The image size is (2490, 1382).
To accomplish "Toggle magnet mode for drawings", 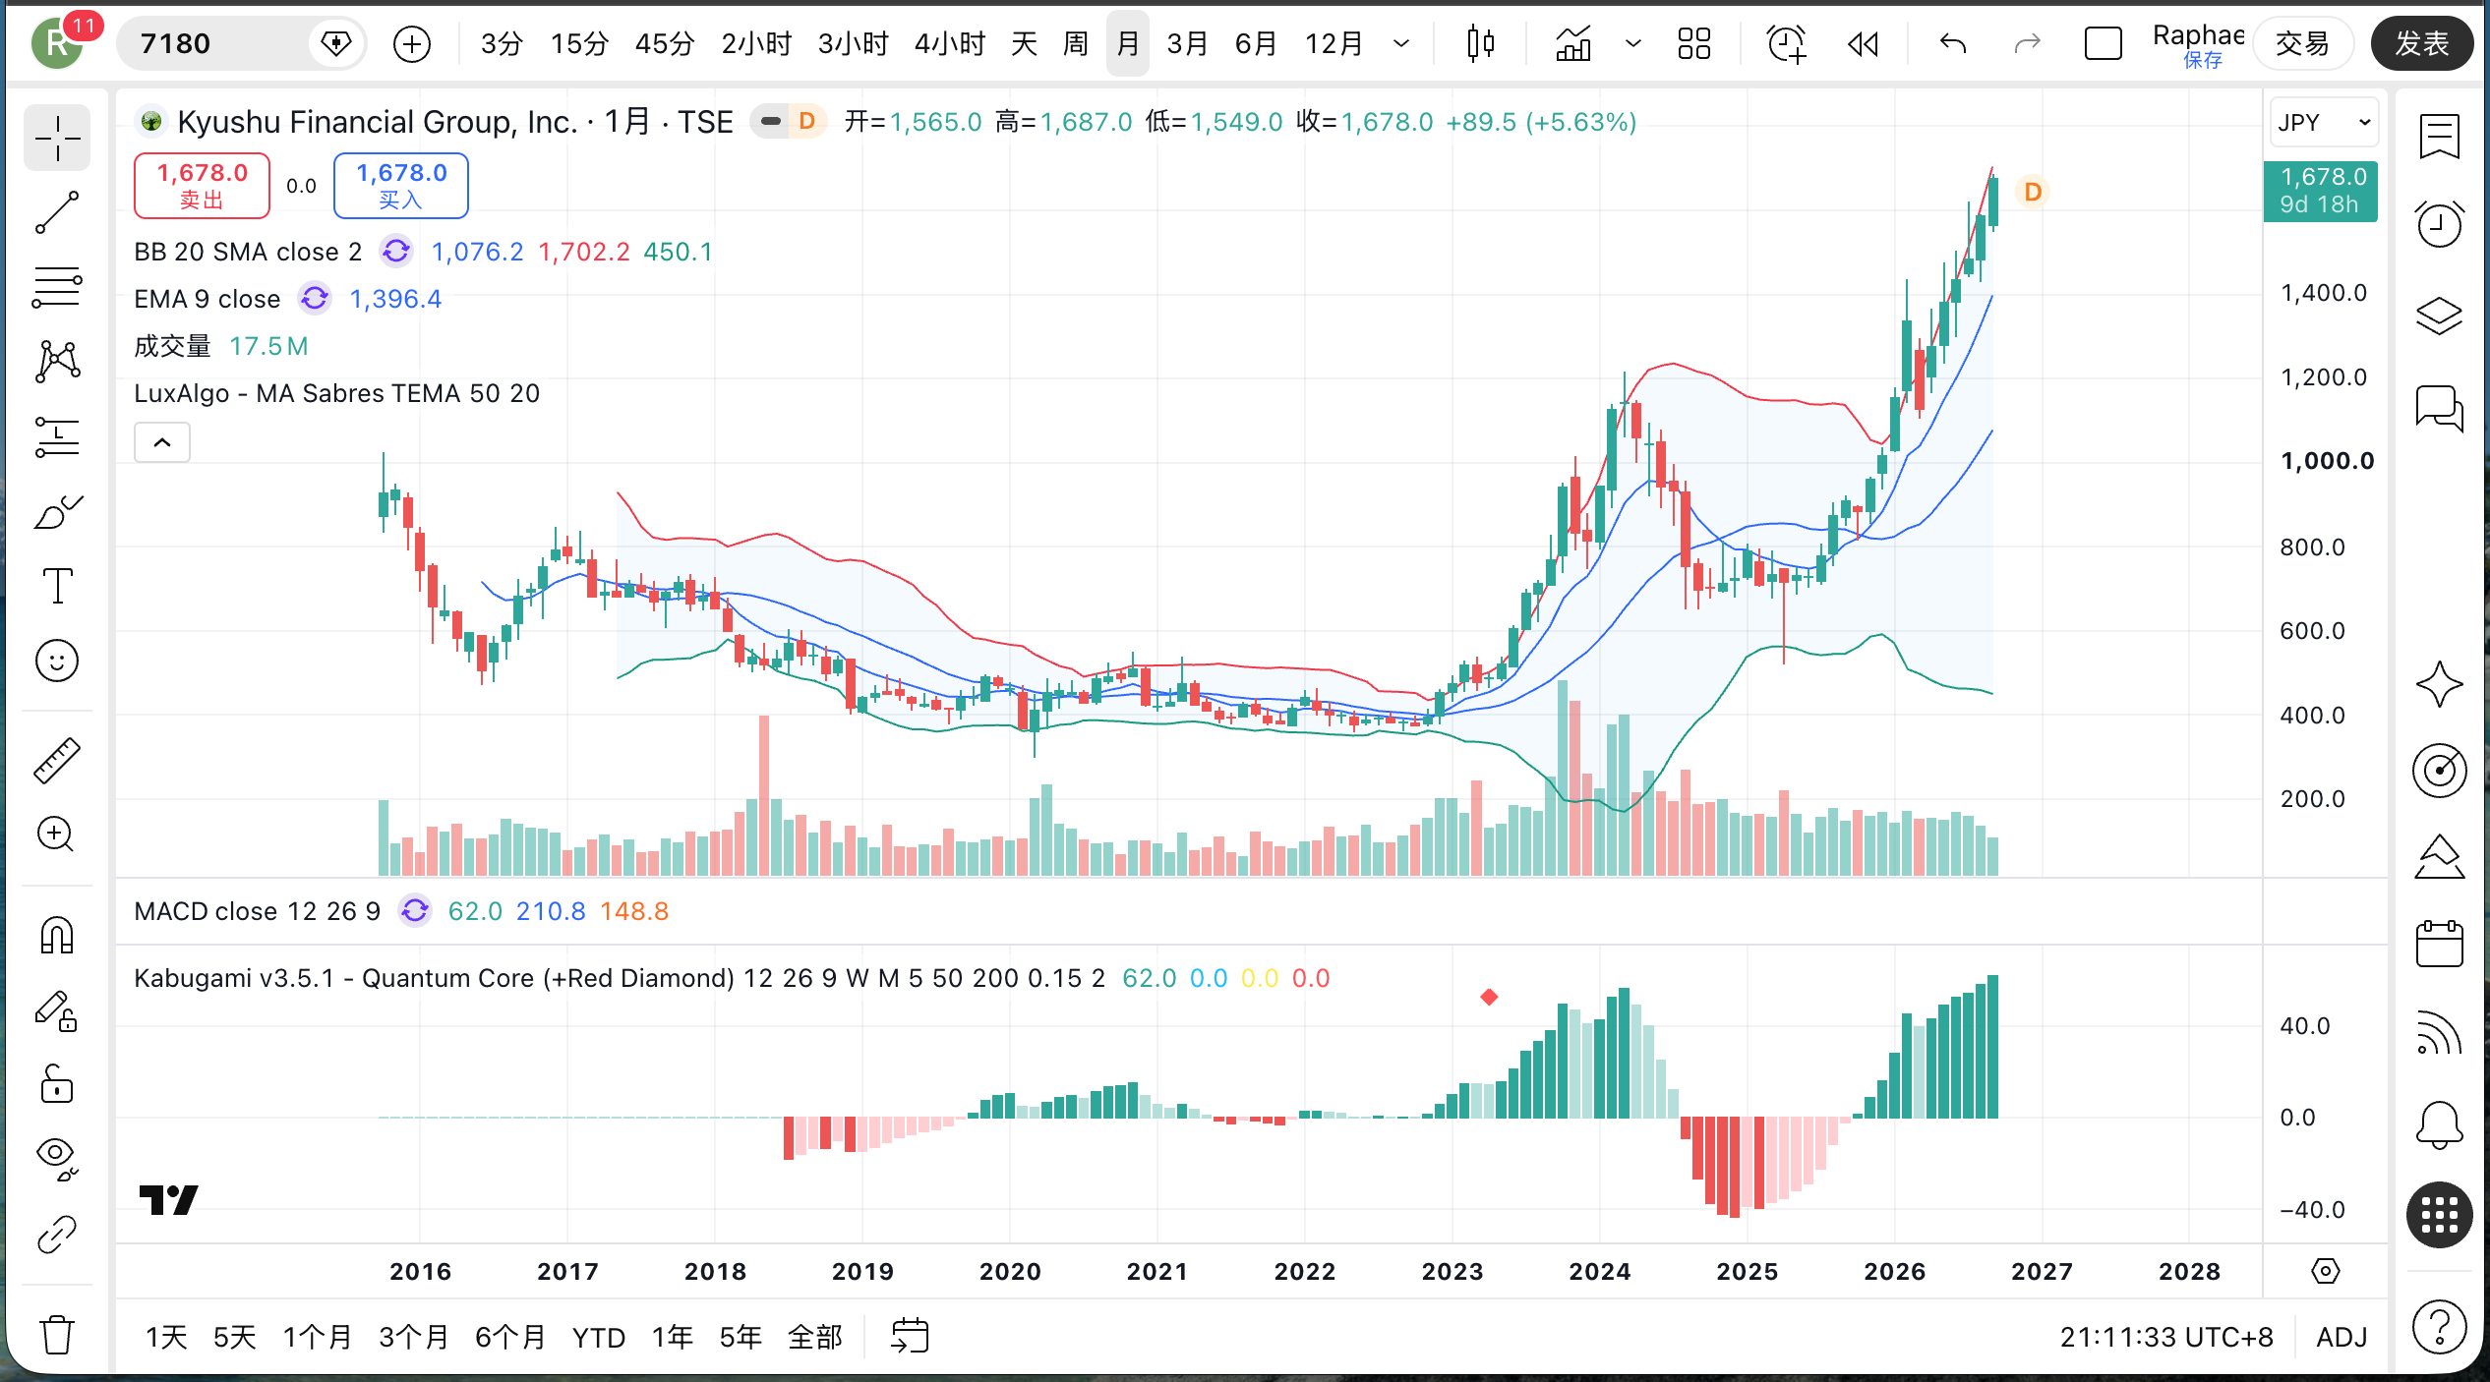I will point(57,936).
